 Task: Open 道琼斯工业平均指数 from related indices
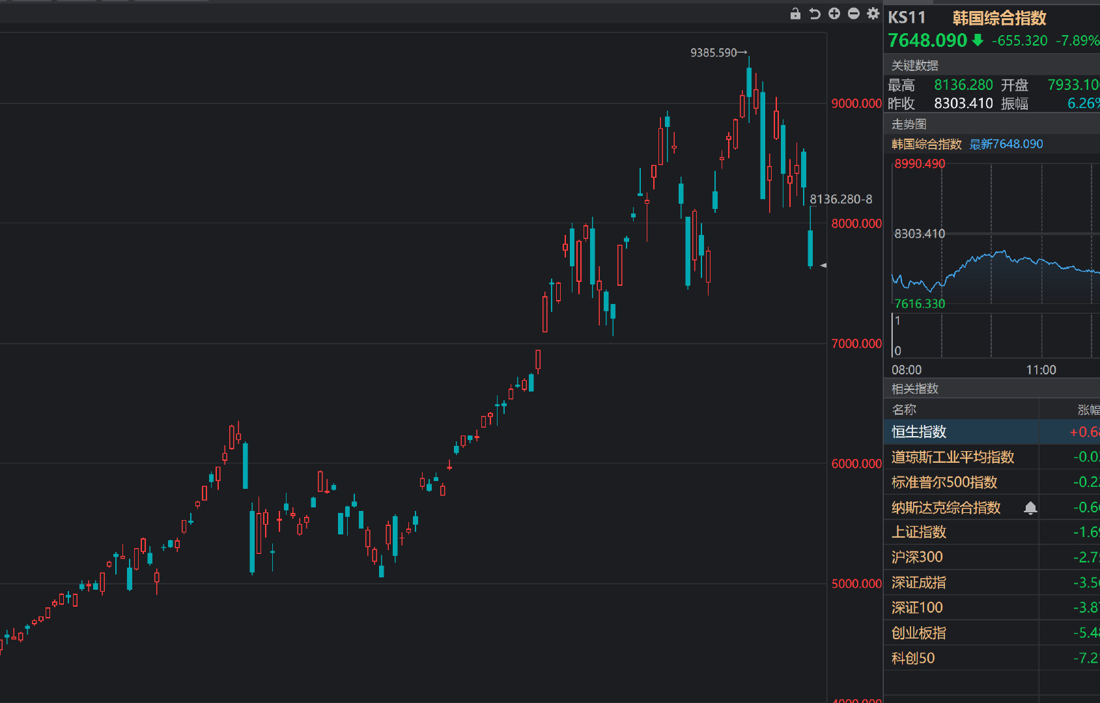pos(991,457)
